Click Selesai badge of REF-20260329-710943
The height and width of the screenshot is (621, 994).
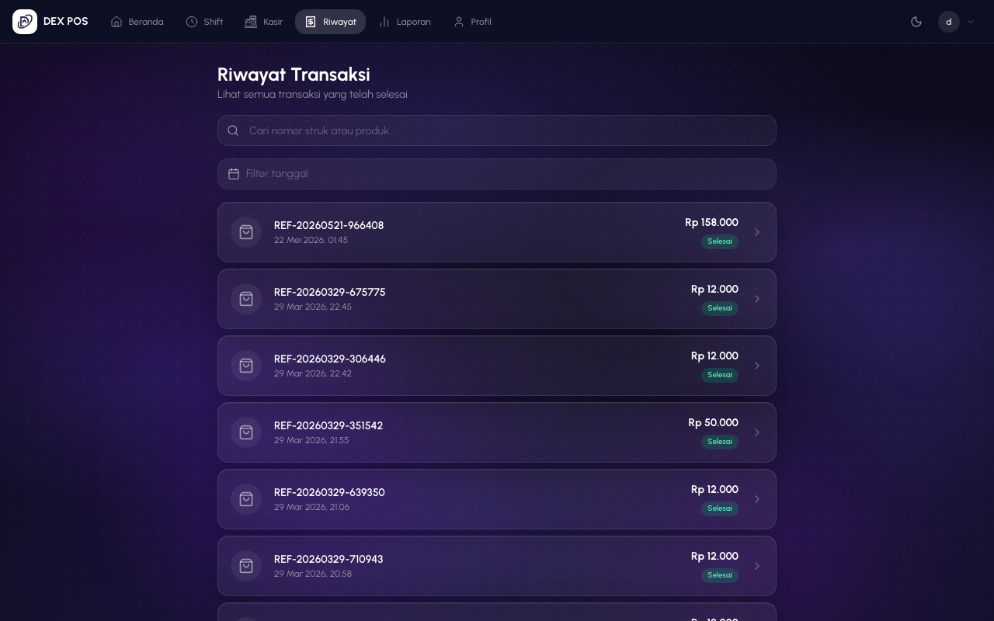tap(720, 575)
